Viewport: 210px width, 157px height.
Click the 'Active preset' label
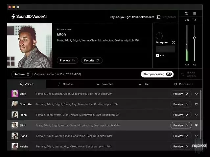(x=64, y=29)
